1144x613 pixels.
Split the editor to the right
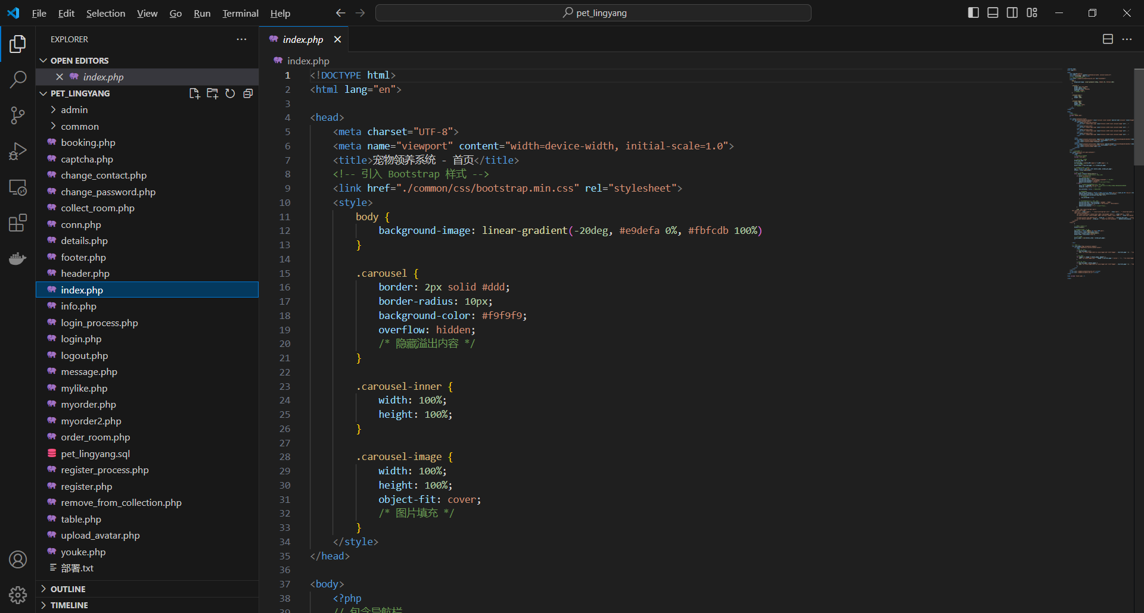(1108, 39)
